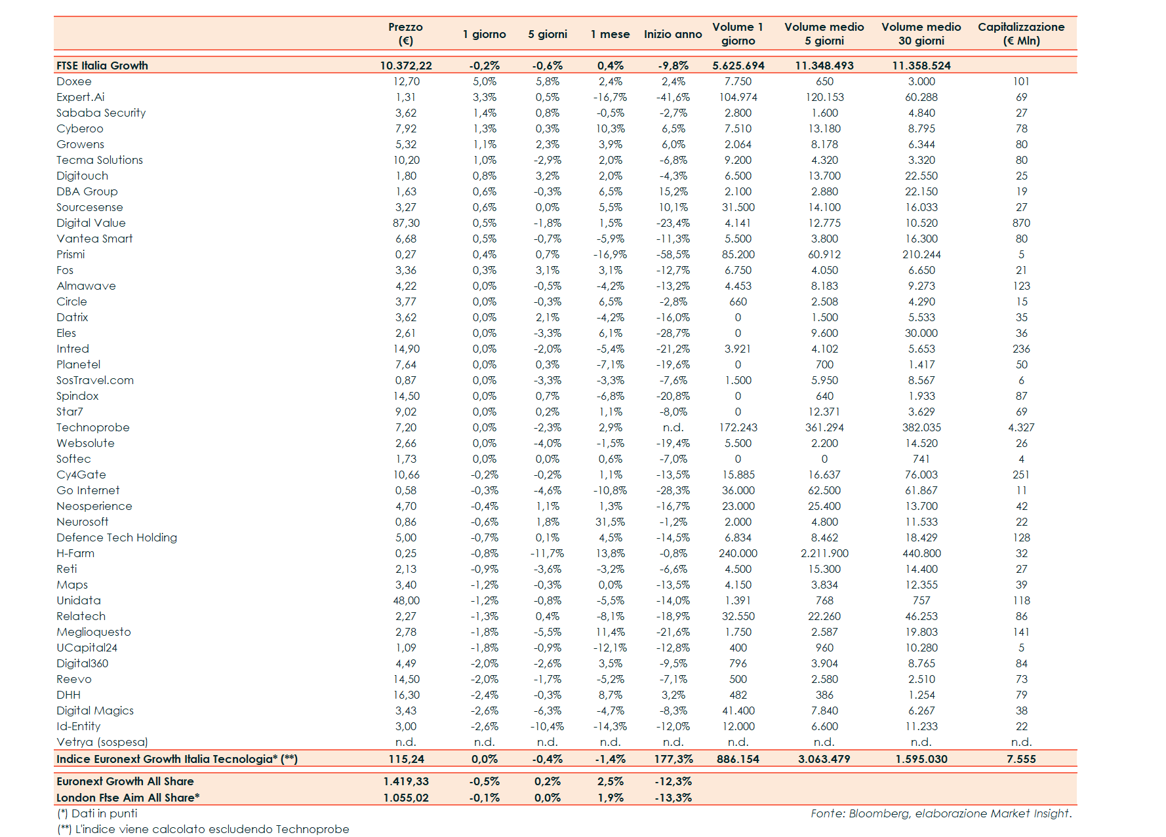This screenshot has height=837, width=1166.
Task: Select the 'Growens' row label
Action: coord(80,144)
